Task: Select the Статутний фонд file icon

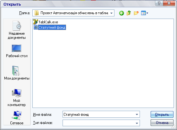Action: click(x=36, y=27)
